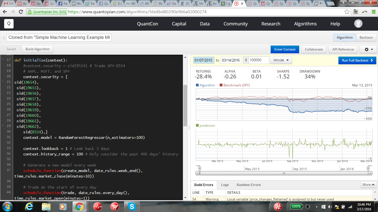The height and width of the screenshot is (212, 378).
Task: Collapse the code fold arrow at line 21
Action: pos(3,82)
